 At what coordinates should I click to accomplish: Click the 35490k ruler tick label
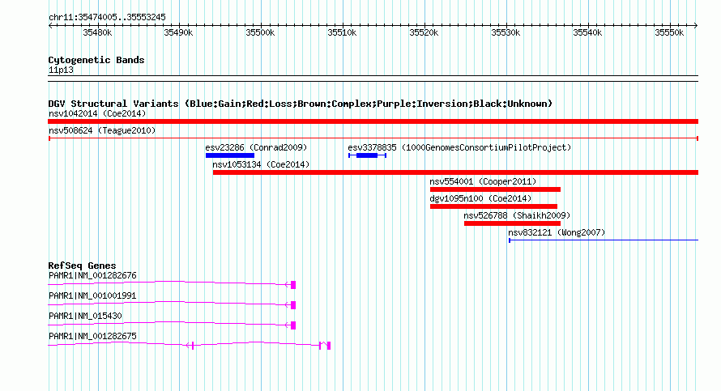point(178,32)
